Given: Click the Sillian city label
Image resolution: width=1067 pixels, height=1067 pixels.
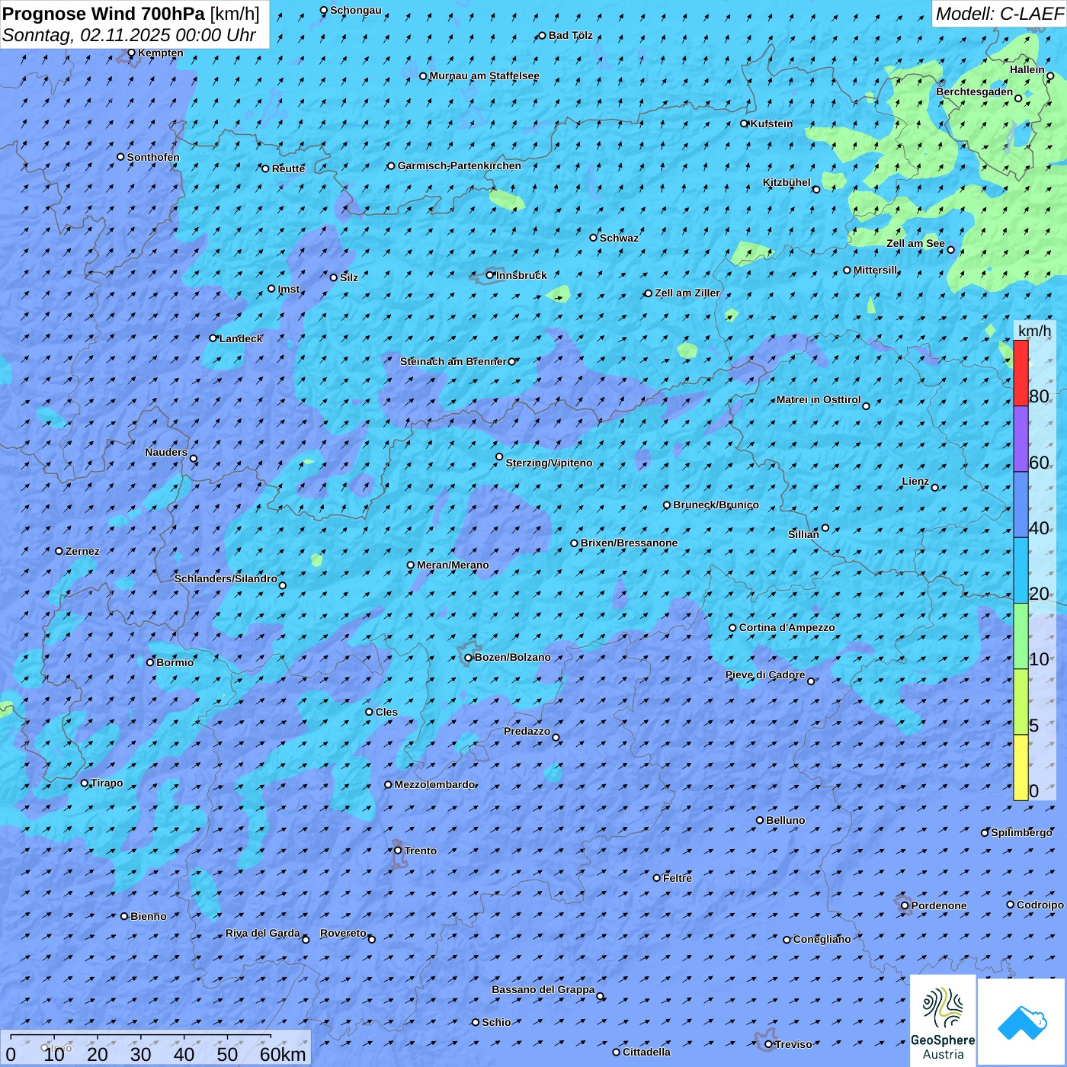Looking at the screenshot, I should [803, 534].
